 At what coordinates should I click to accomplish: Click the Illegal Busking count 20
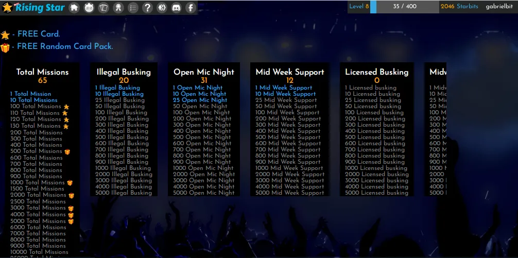click(x=124, y=81)
